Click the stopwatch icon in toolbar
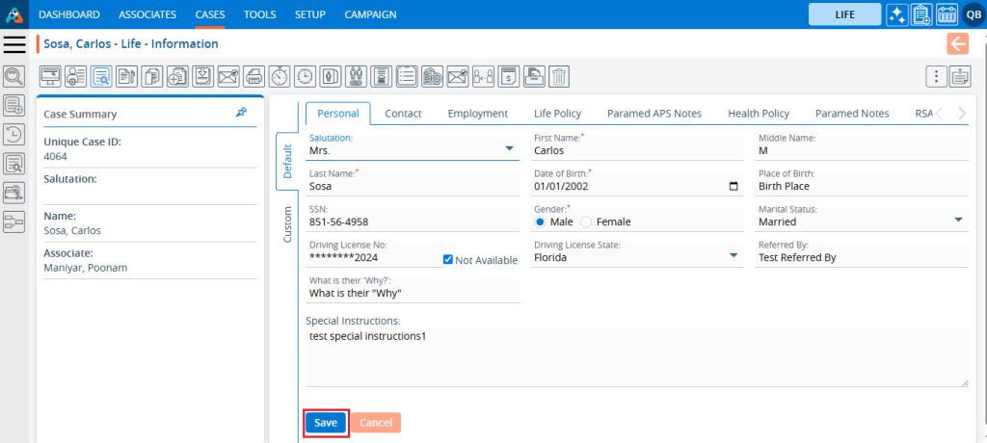This screenshot has height=443, width=987. (279, 76)
